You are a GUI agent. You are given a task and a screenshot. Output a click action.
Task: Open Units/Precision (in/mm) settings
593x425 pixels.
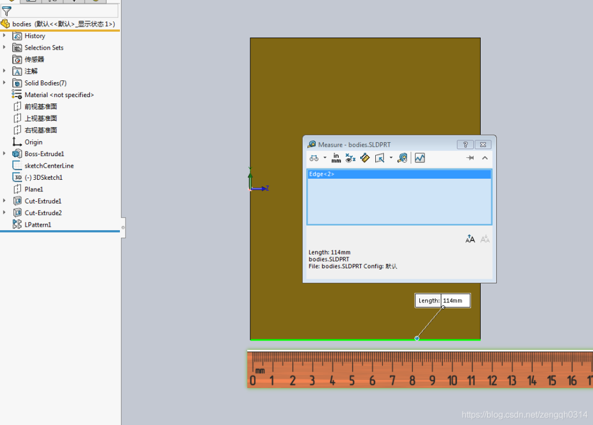[x=336, y=158]
